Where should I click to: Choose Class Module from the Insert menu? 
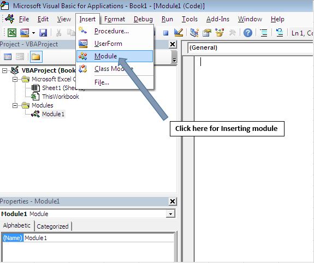point(115,69)
